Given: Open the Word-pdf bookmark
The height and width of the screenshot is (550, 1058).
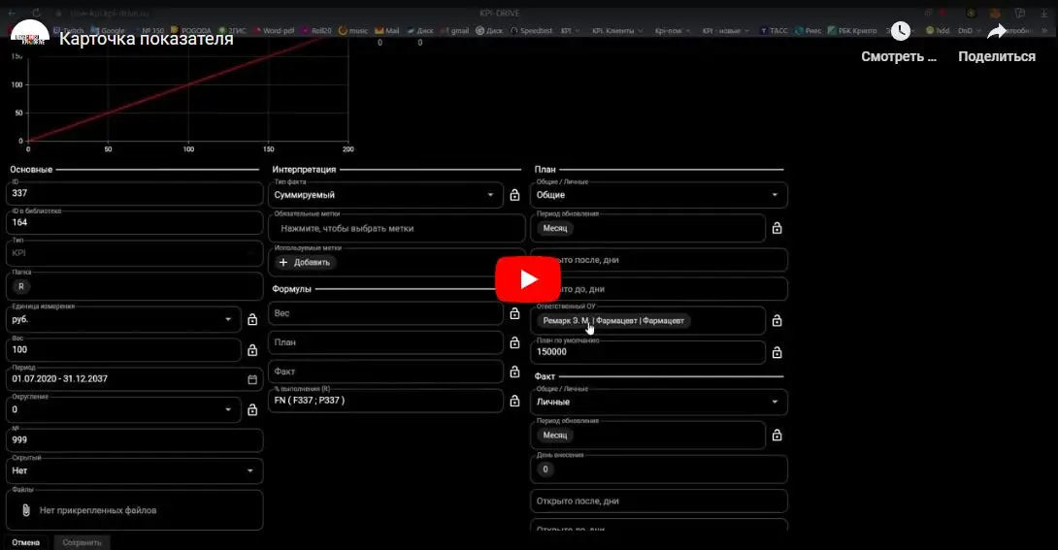Looking at the screenshot, I should (274, 31).
